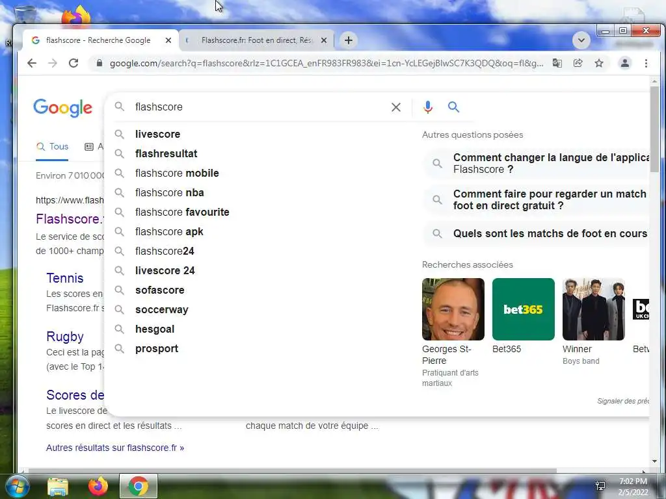
Task: Open question about changing Flashscore app language
Action: [536, 163]
